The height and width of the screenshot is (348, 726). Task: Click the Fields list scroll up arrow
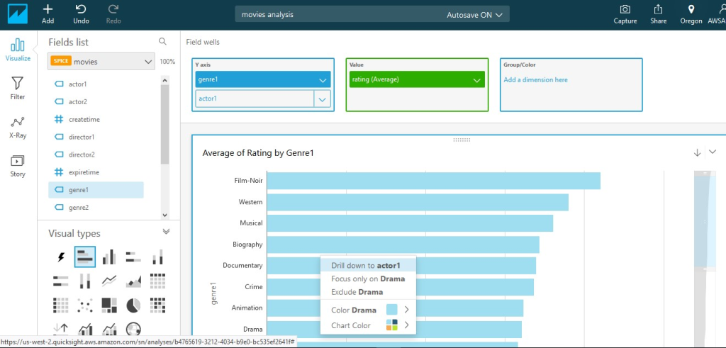(x=165, y=81)
